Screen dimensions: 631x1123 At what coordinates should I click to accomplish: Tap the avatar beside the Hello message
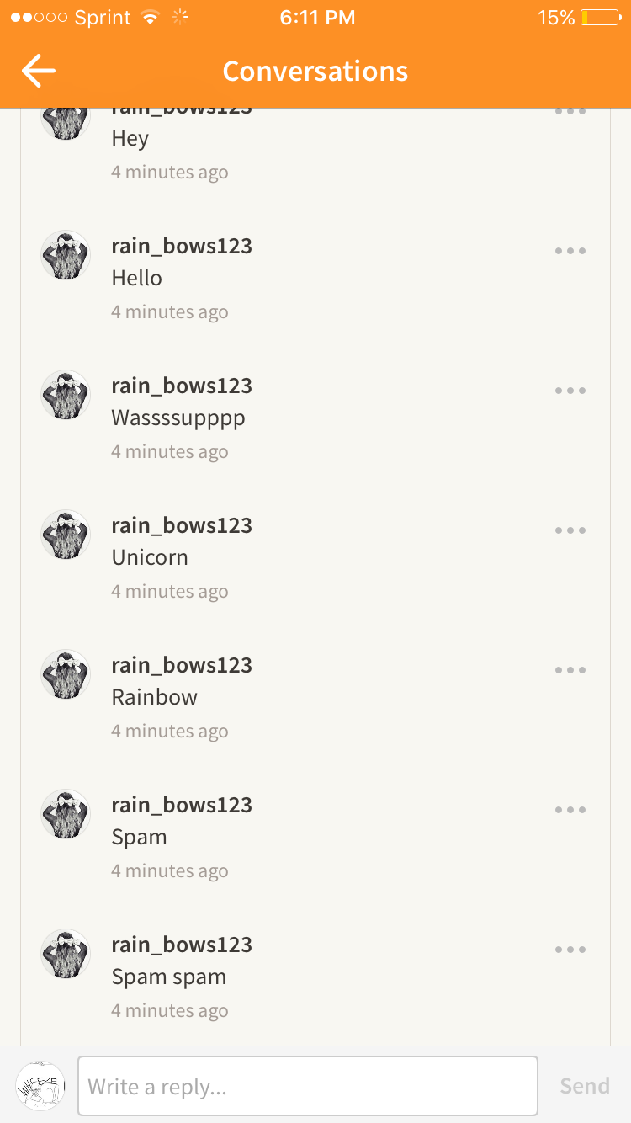click(66, 255)
